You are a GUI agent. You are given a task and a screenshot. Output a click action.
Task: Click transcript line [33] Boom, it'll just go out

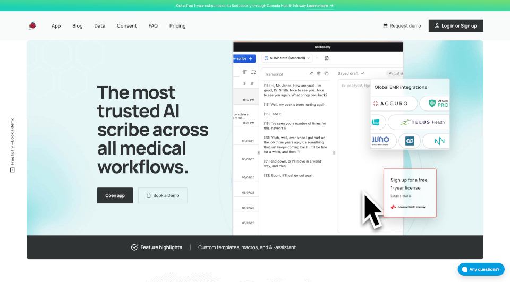[289, 175]
